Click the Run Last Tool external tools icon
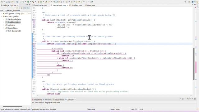The height and width of the screenshot is (112, 199). pyautogui.click(x=33, y=2)
